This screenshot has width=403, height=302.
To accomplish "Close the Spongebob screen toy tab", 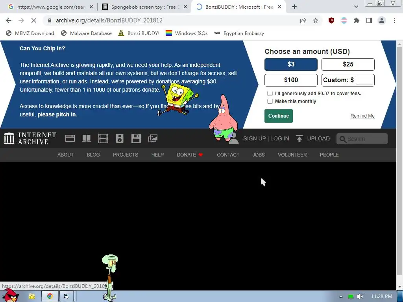I will (185, 7).
